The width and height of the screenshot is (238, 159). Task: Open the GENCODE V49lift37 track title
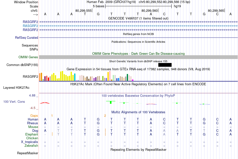(138, 18)
